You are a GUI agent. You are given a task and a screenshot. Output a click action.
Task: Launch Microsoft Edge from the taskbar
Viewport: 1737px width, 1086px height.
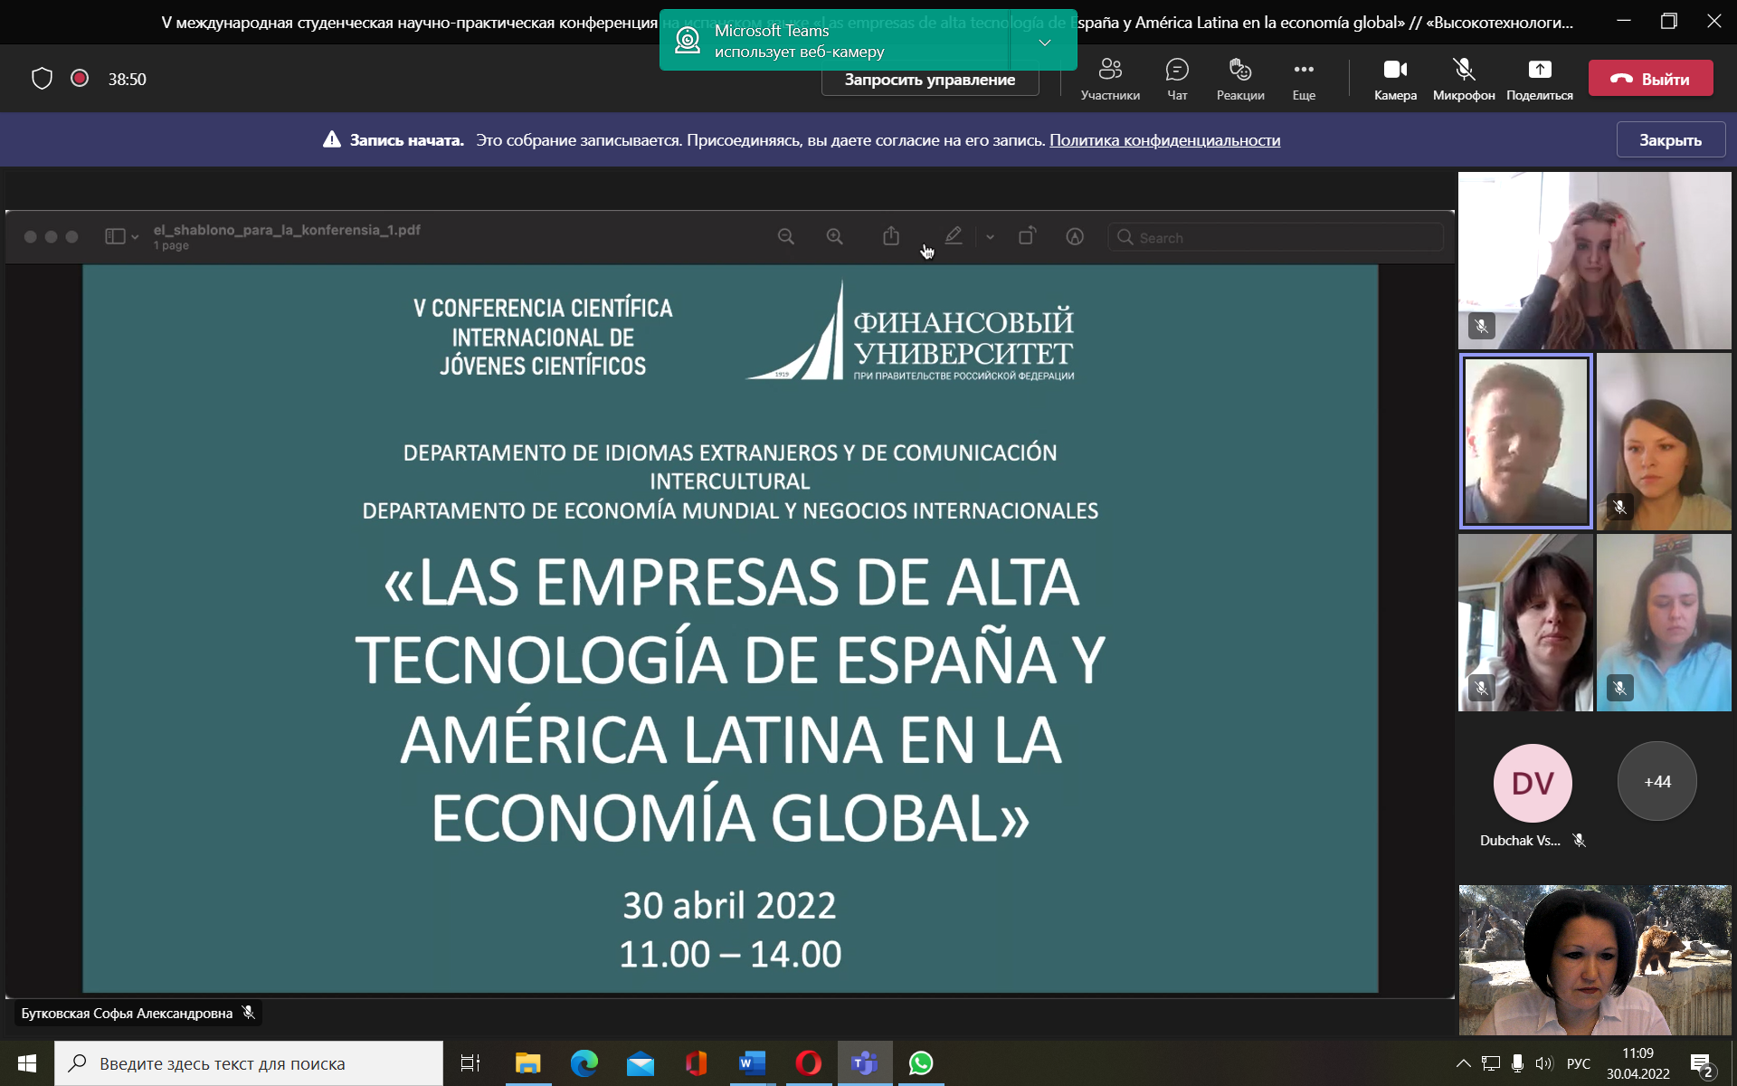(x=584, y=1063)
